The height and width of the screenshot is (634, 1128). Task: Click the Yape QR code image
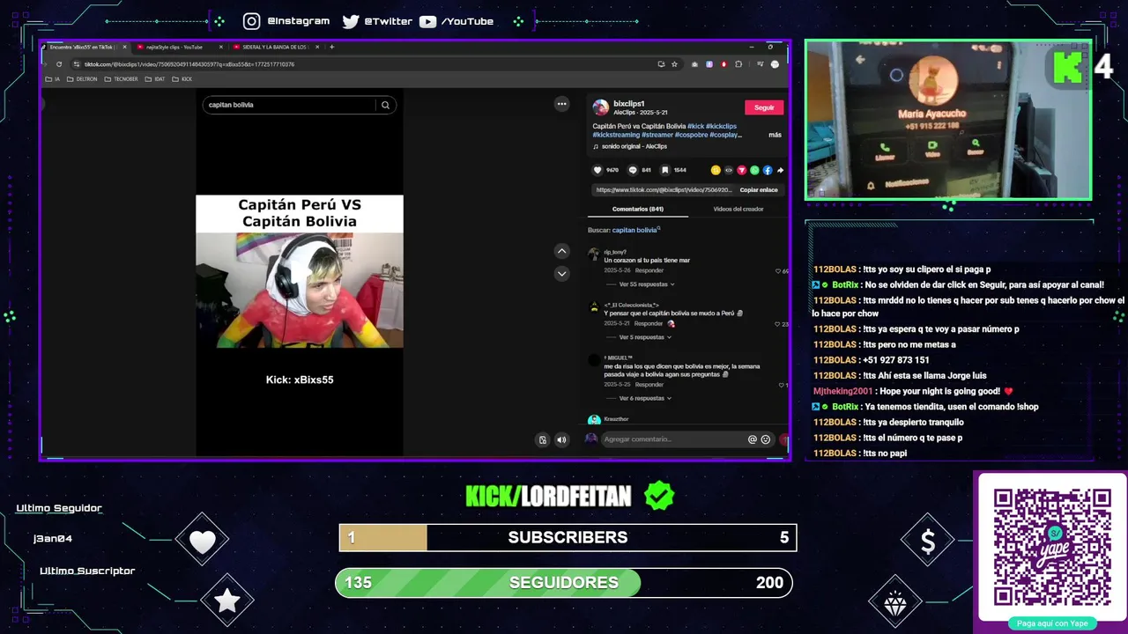pyautogui.click(x=1052, y=548)
